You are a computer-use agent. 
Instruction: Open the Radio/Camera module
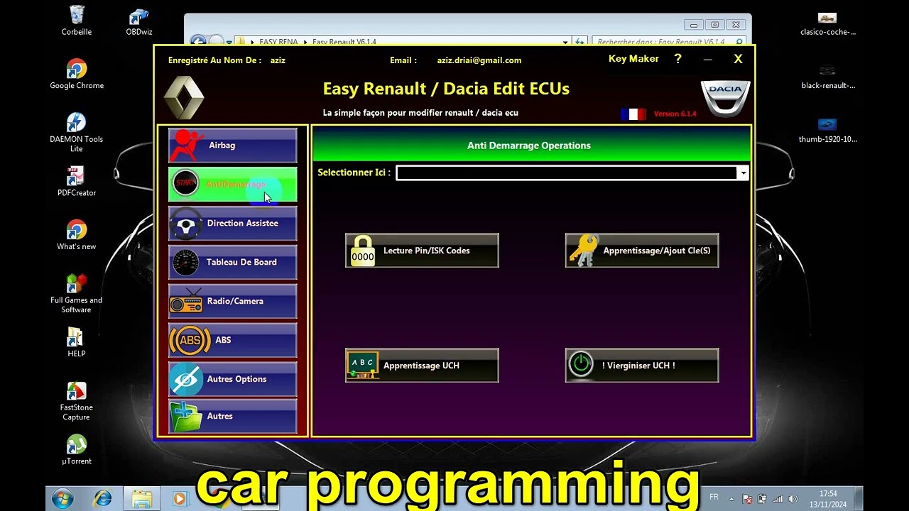232,302
